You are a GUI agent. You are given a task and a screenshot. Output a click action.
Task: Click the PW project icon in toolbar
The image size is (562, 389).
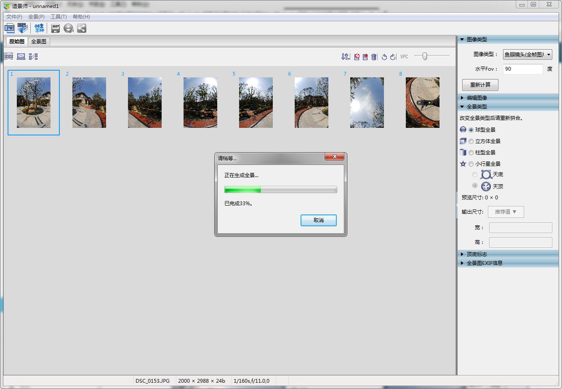pos(9,28)
